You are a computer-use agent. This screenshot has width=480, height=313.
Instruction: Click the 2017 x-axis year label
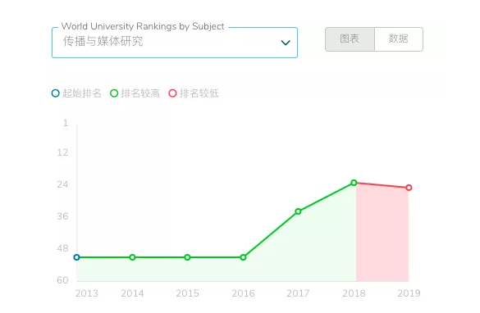[x=298, y=293]
